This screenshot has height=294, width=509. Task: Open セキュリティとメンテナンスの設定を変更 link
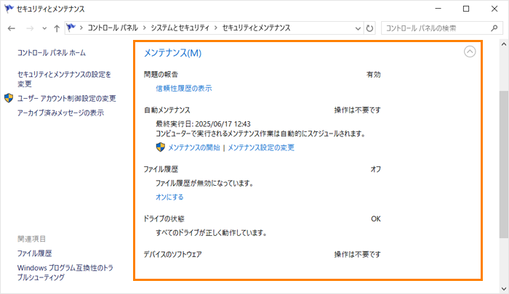[x=64, y=79]
